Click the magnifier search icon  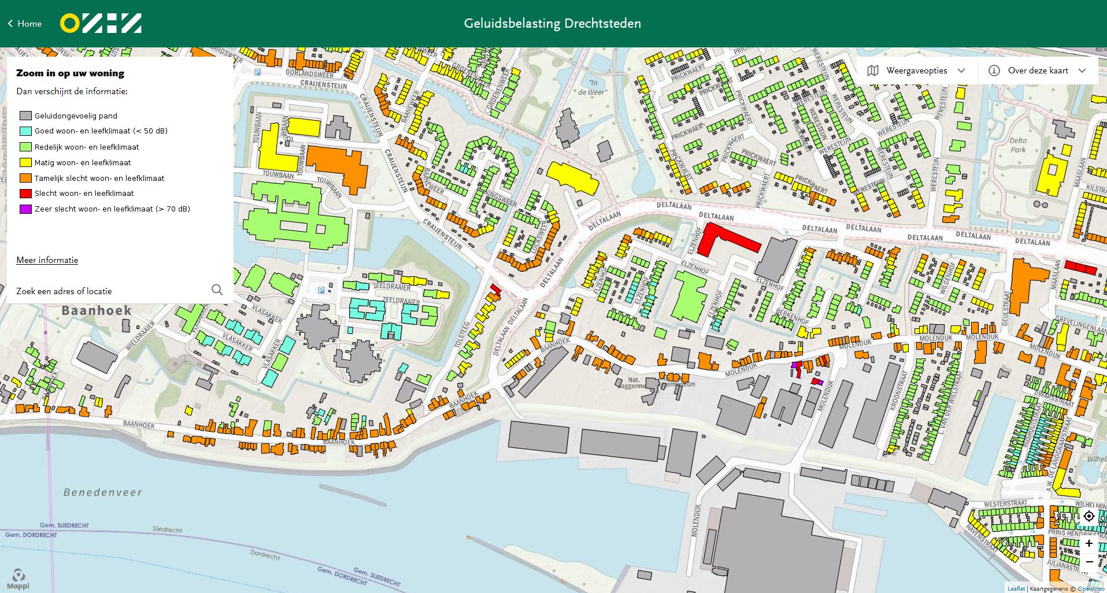pyautogui.click(x=217, y=290)
